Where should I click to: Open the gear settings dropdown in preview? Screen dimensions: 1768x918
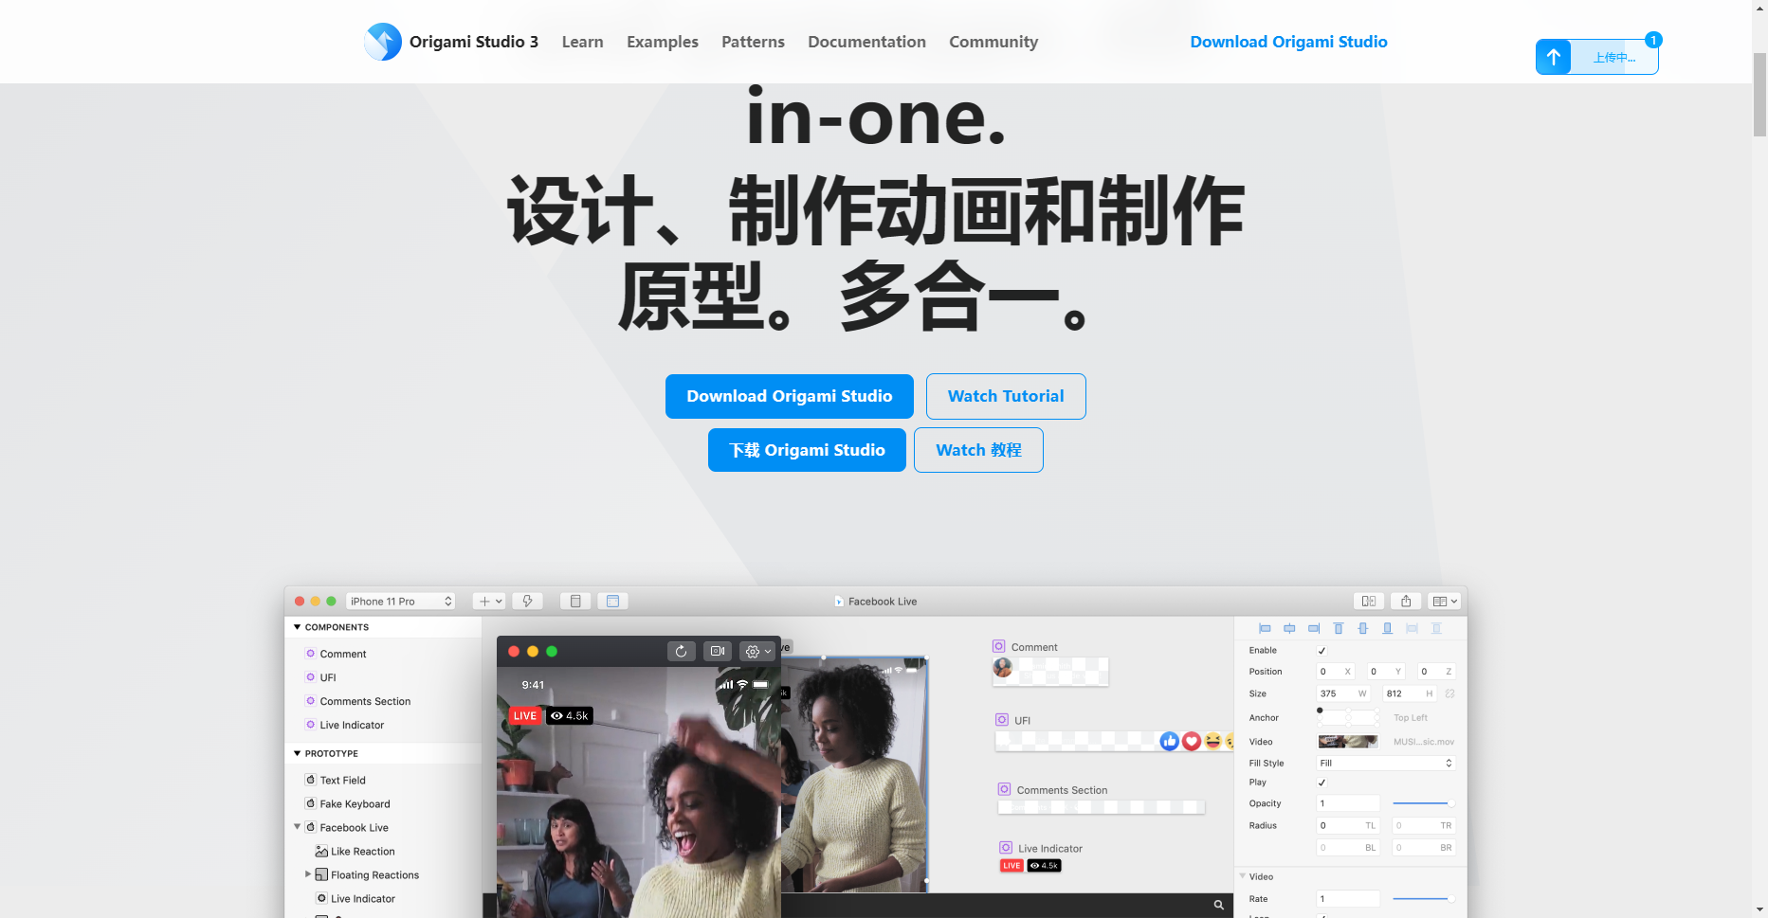pyautogui.click(x=757, y=651)
